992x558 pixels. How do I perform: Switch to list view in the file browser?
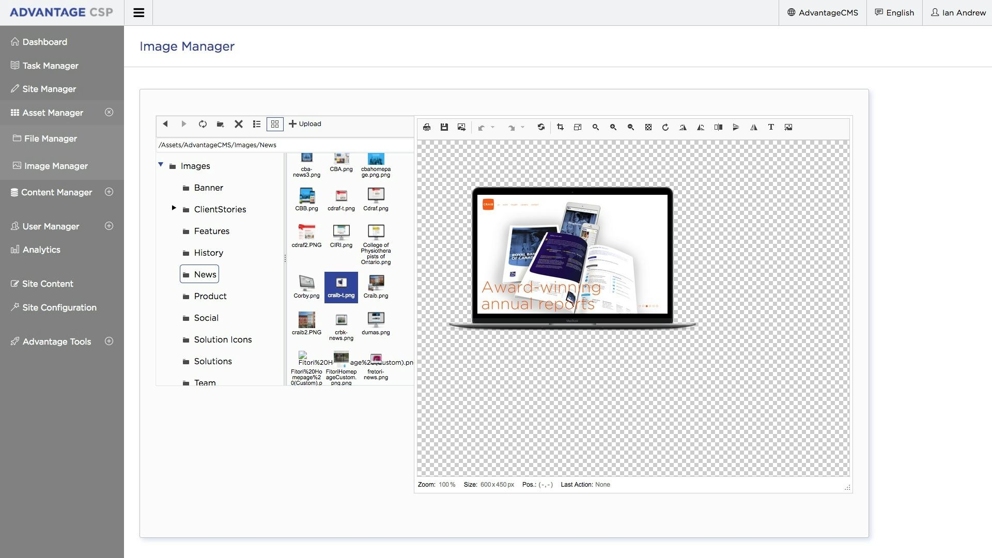[x=257, y=124]
